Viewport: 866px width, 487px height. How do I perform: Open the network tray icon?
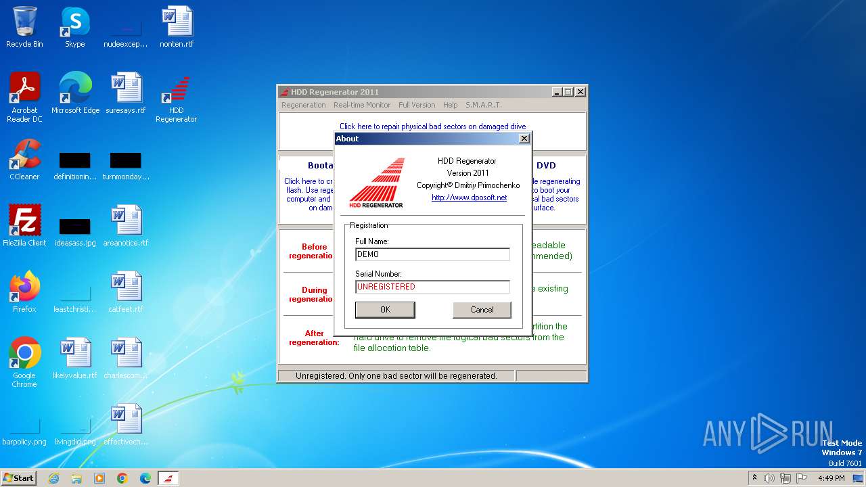786,478
